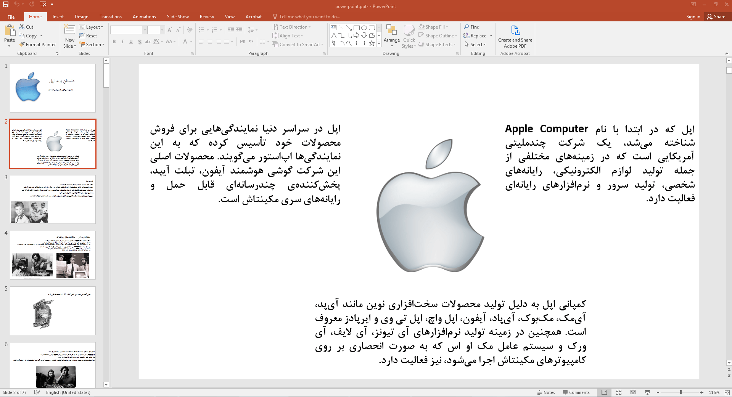The width and height of the screenshot is (732, 397).
Task: Toggle Normal view in status bar
Action: (x=604, y=392)
